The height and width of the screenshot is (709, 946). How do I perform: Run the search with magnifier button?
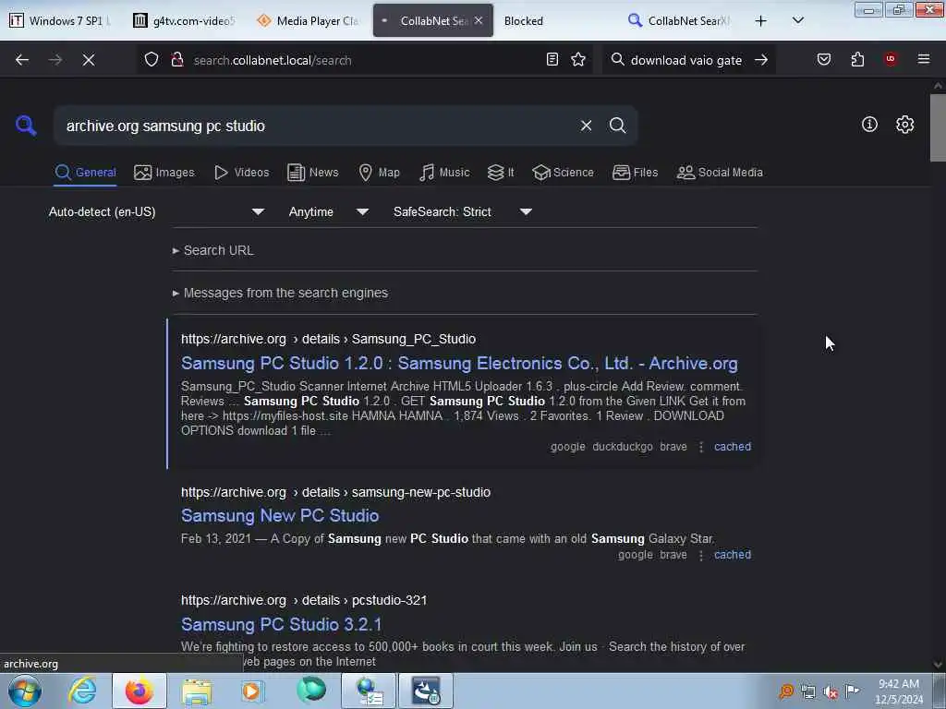[618, 126]
